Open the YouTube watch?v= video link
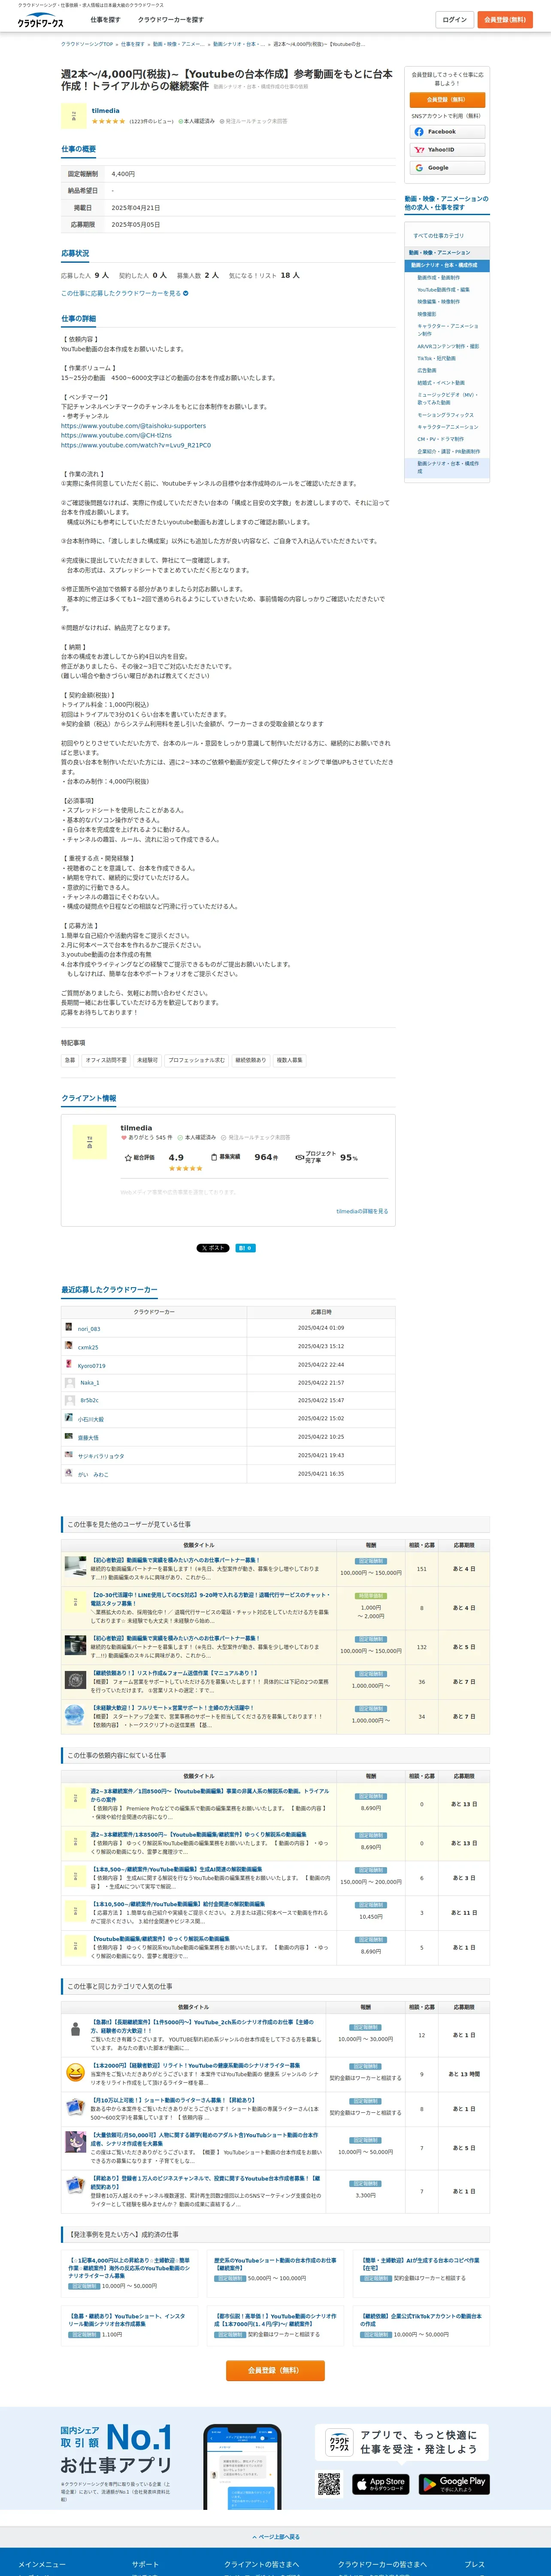 pos(136,445)
